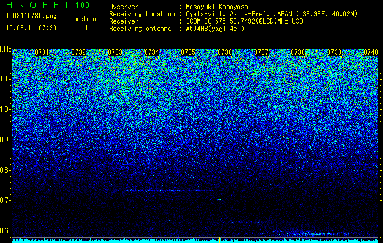The image size is (383, 243).
Task: Click the 0733 time marker
Action: pyautogui.click(x=115, y=52)
